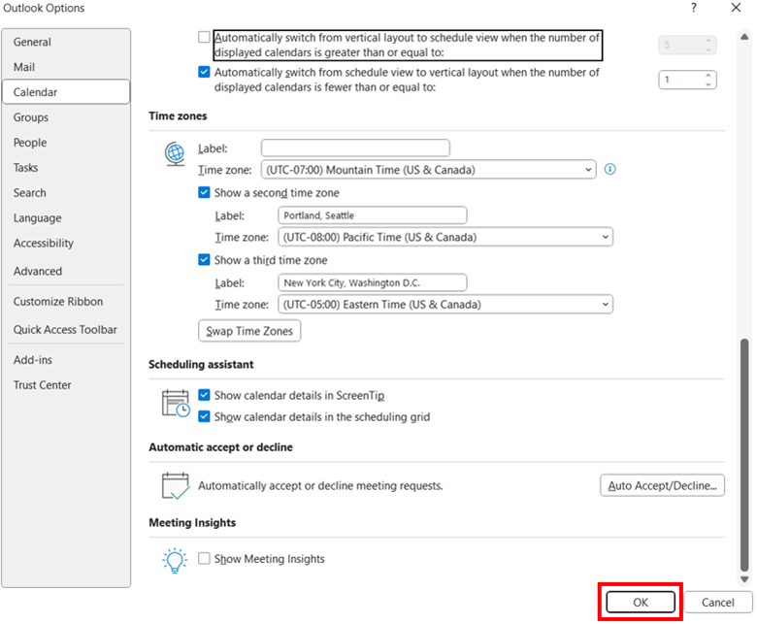Select the General options category
Screen dimensions: 757x624
click(66, 42)
